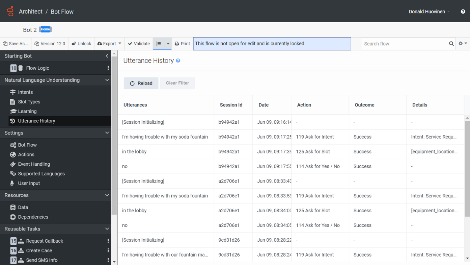The image size is (470, 265).
Task: Click the list view toolbar icon
Action: pyautogui.click(x=159, y=44)
